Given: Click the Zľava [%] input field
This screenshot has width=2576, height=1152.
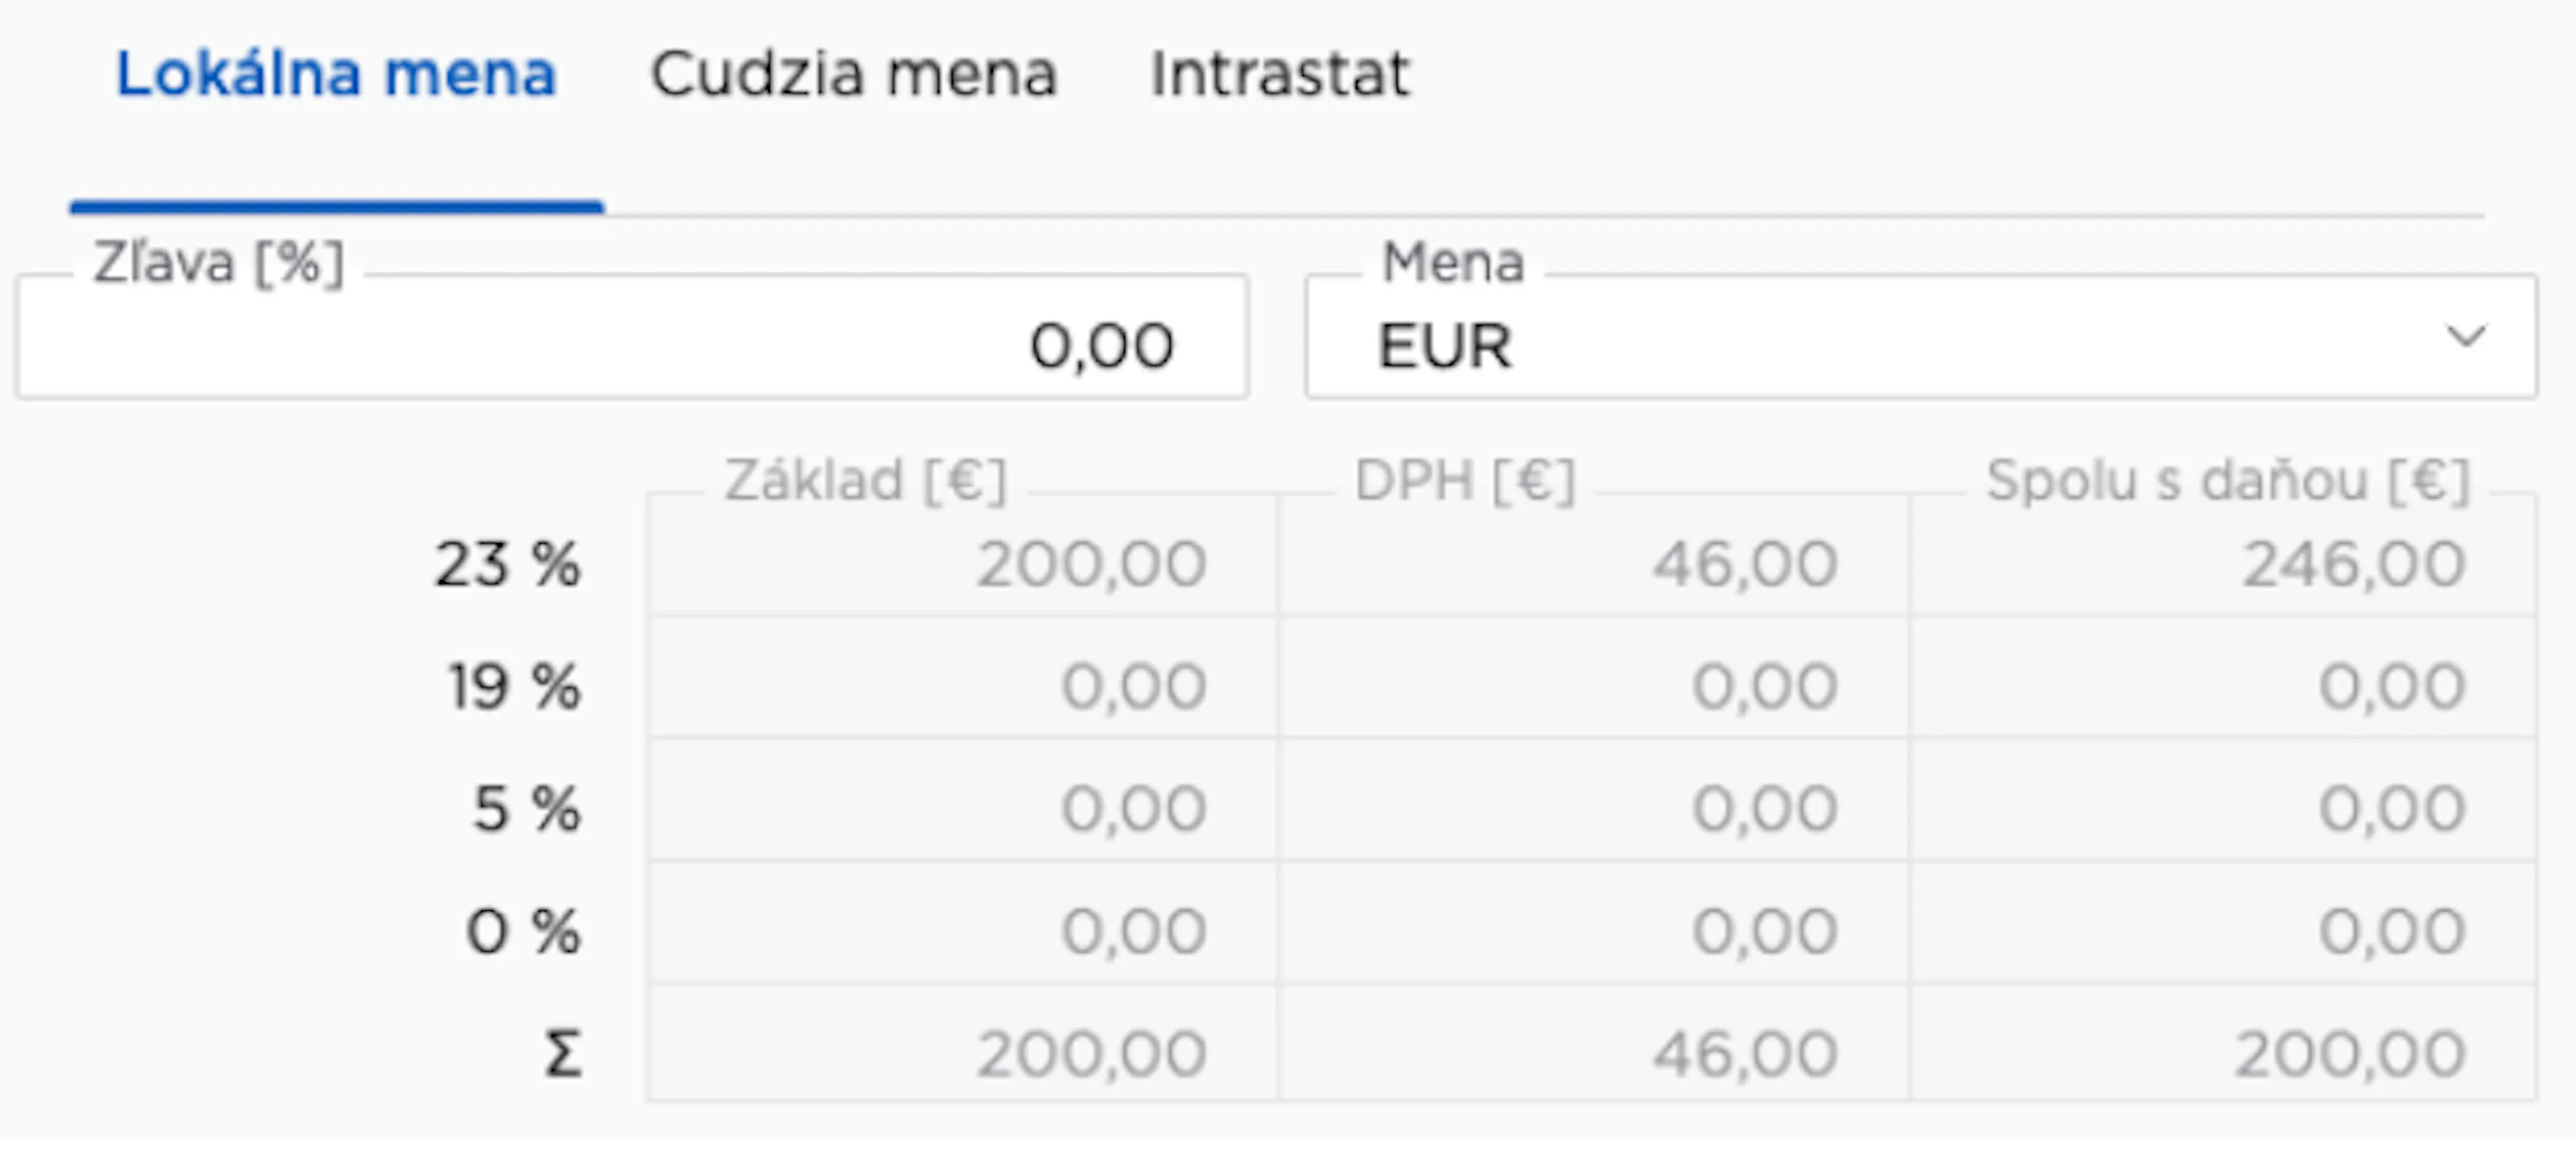Looking at the screenshot, I should pyautogui.click(x=632, y=337).
